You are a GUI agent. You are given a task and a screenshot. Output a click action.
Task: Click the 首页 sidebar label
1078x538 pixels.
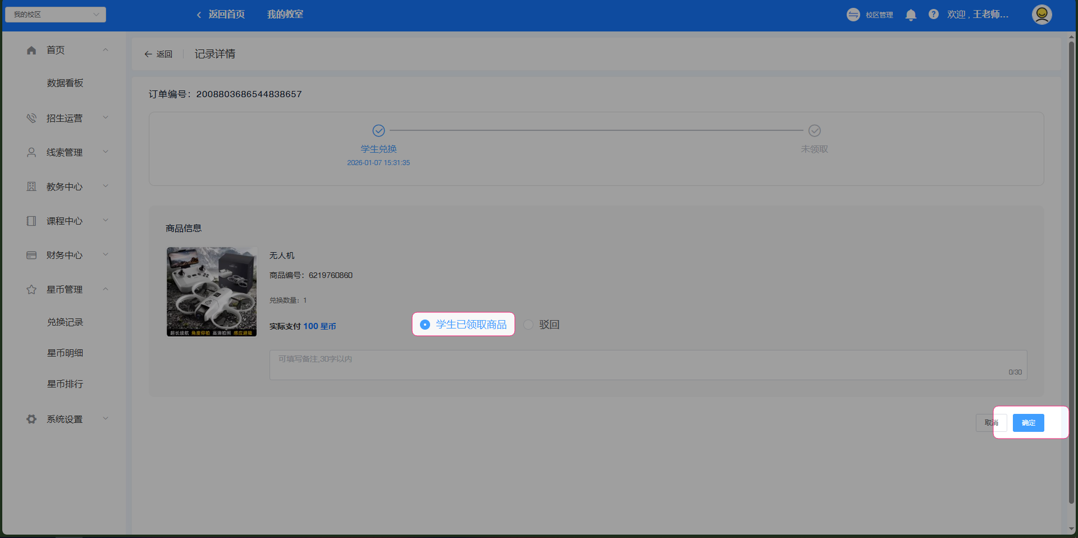56,51
